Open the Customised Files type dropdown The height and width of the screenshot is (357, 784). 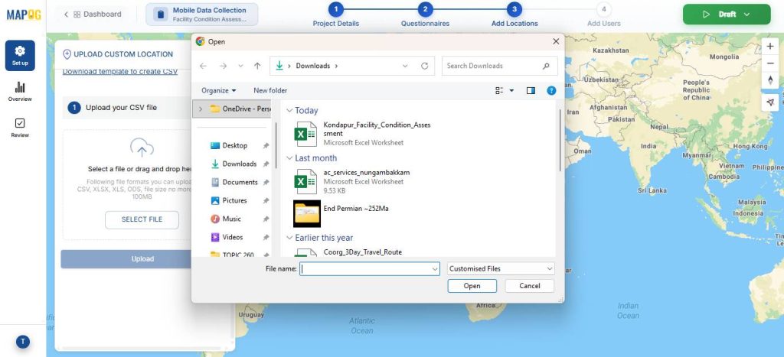click(500, 269)
